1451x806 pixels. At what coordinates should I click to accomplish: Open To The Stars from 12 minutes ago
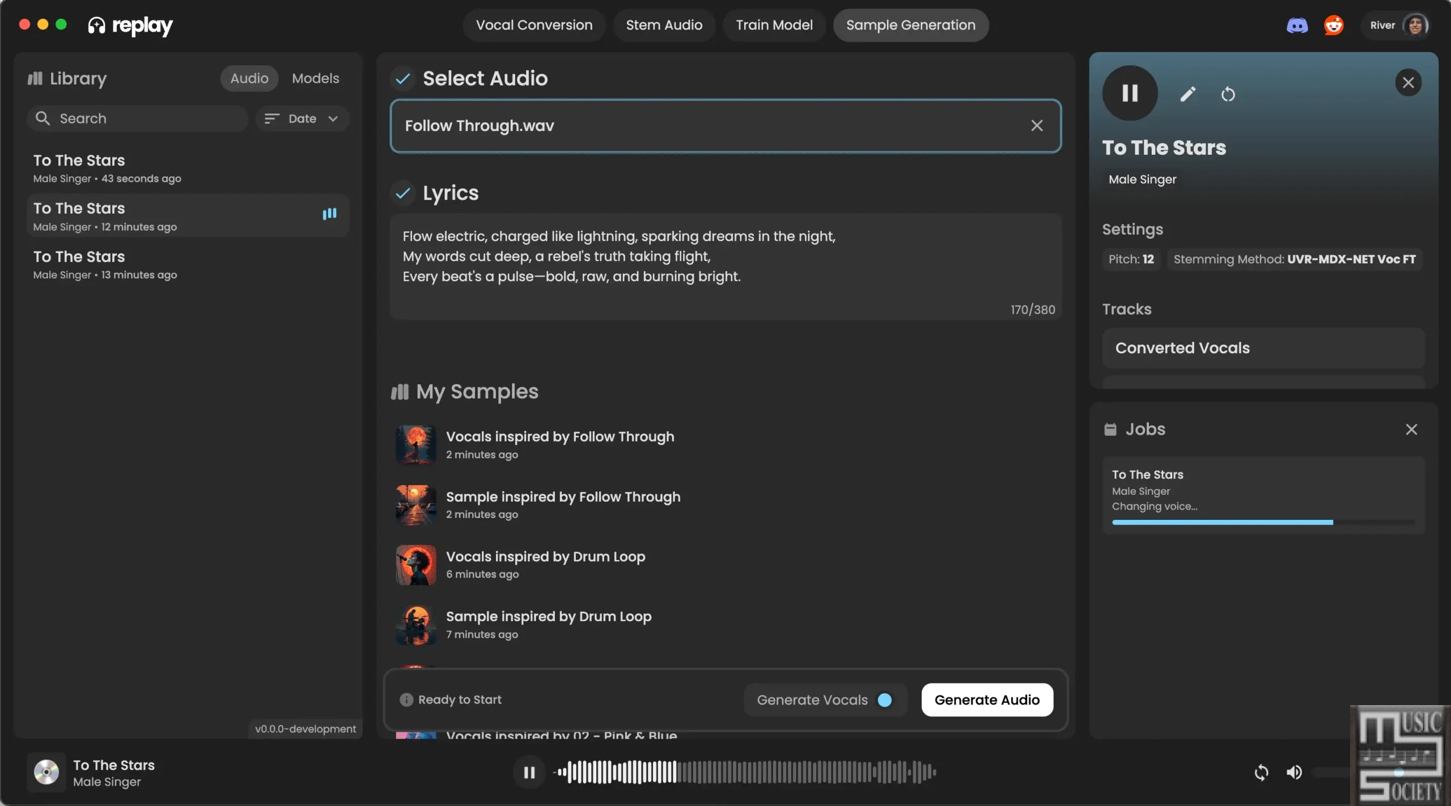tap(188, 216)
